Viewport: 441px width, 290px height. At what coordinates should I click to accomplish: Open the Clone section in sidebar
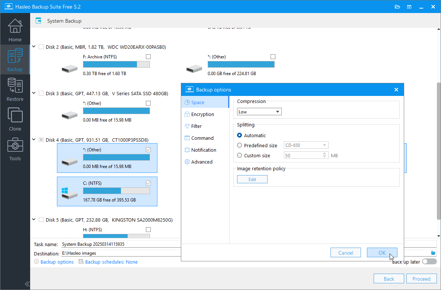(15, 119)
